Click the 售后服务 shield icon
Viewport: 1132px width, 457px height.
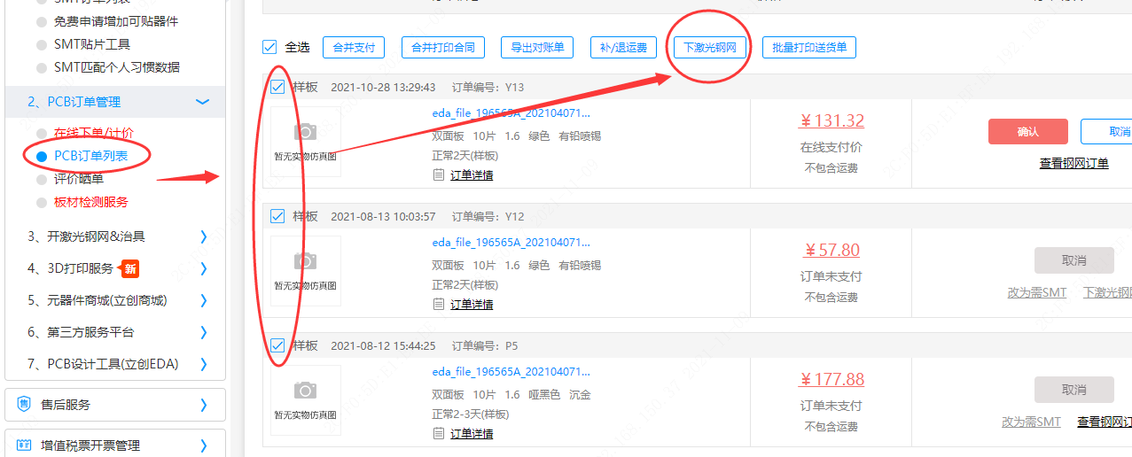click(x=24, y=405)
